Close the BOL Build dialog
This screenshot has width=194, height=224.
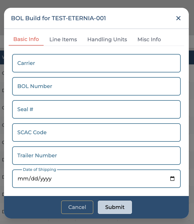tap(178, 18)
